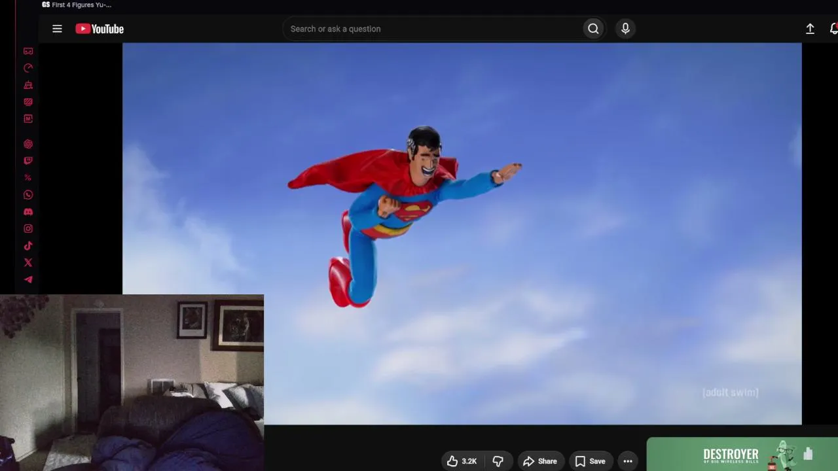Save the video to a playlist
Viewport: 838px width, 471px height.
590,461
